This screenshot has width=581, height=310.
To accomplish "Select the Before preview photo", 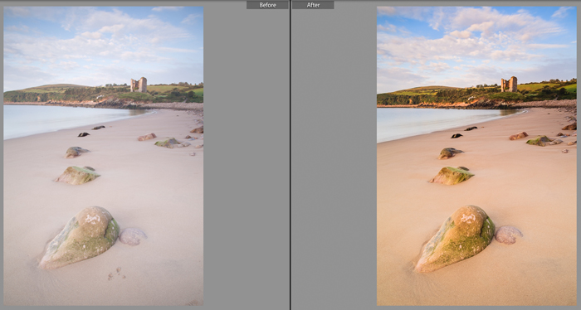I will [x=104, y=156].
